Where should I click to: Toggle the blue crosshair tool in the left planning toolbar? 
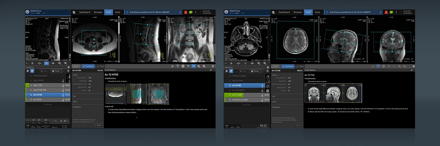(193, 66)
